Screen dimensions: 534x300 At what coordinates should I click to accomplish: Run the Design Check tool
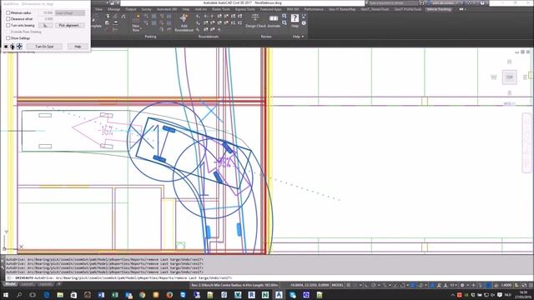coord(255,21)
